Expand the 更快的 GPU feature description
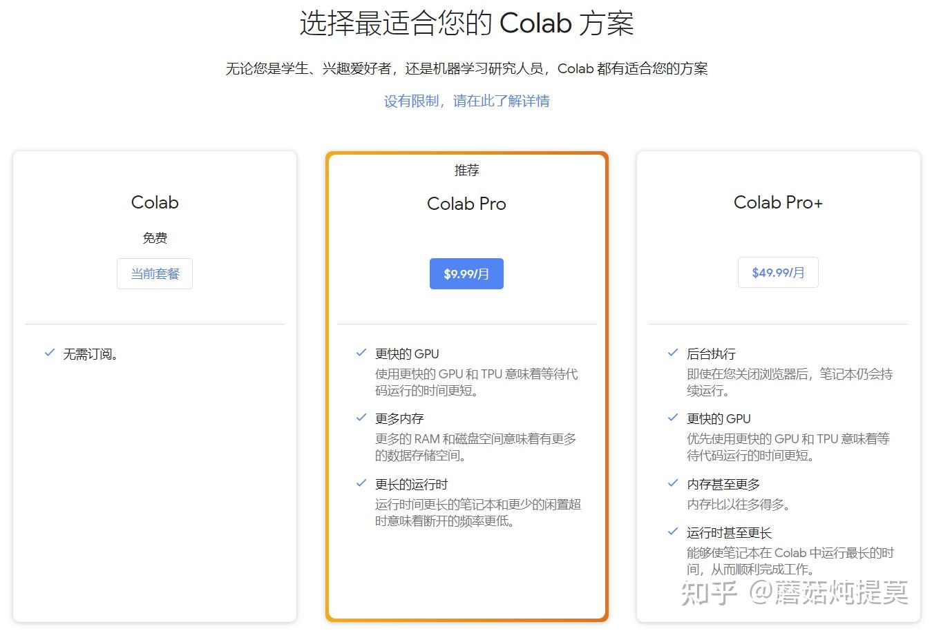 (407, 353)
